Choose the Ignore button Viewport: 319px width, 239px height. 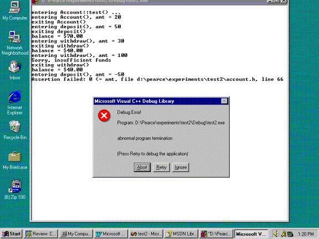coord(181,167)
